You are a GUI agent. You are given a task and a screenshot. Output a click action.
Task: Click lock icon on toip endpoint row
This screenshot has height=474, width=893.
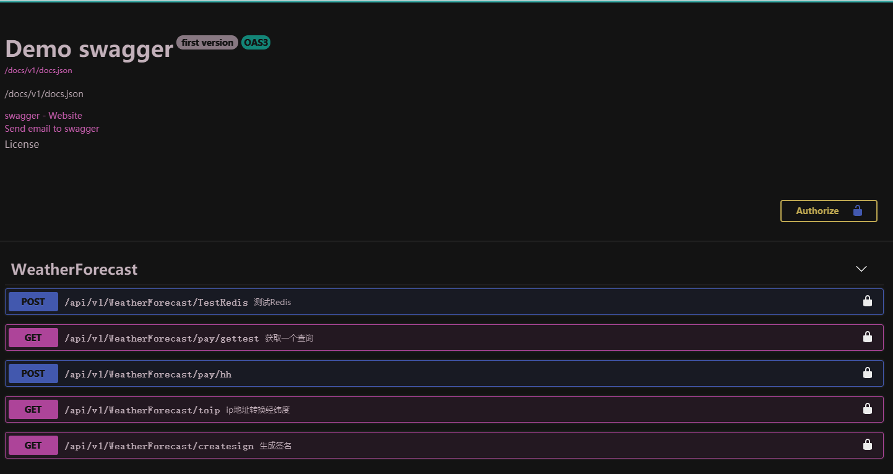(x=868, y=409)
